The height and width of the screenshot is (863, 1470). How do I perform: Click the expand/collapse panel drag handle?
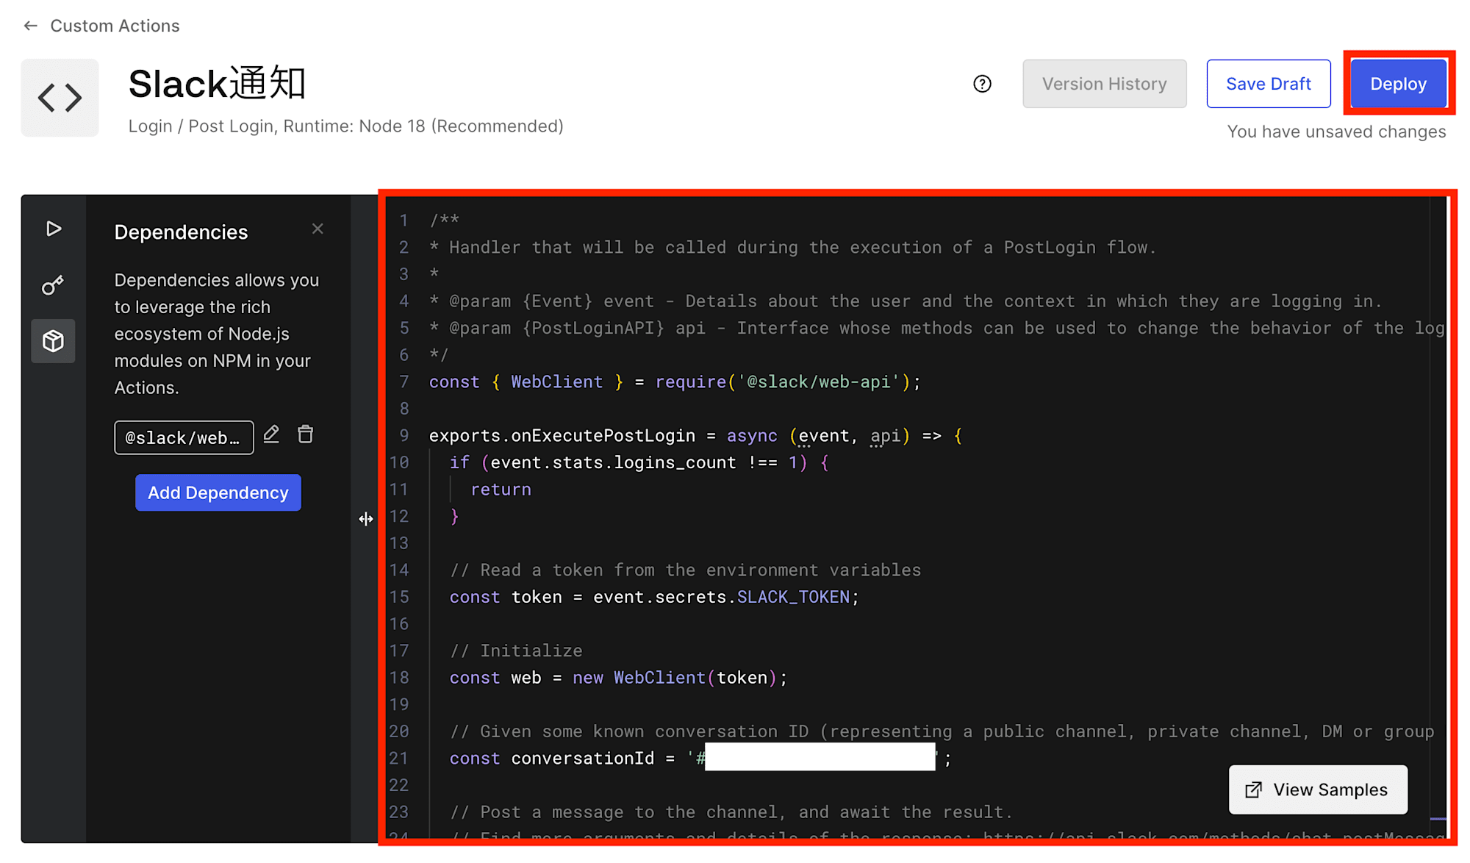pyautogui.click(x=366, y=516)
